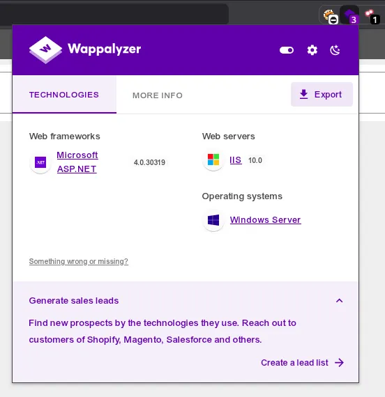Viewport: 385px width, 397px height.
Task: Click the IIS version 10.0 text
Action: click(x=255, y=160)
